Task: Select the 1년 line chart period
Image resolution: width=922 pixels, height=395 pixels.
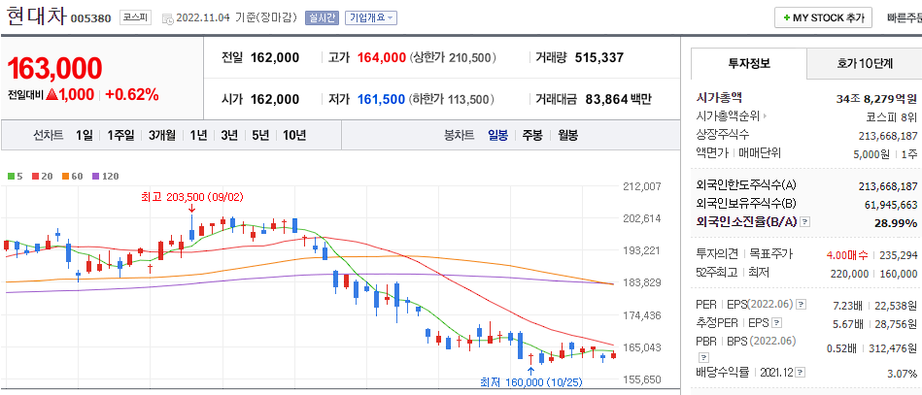Action: pyautogui.click(x=198, y=135)
